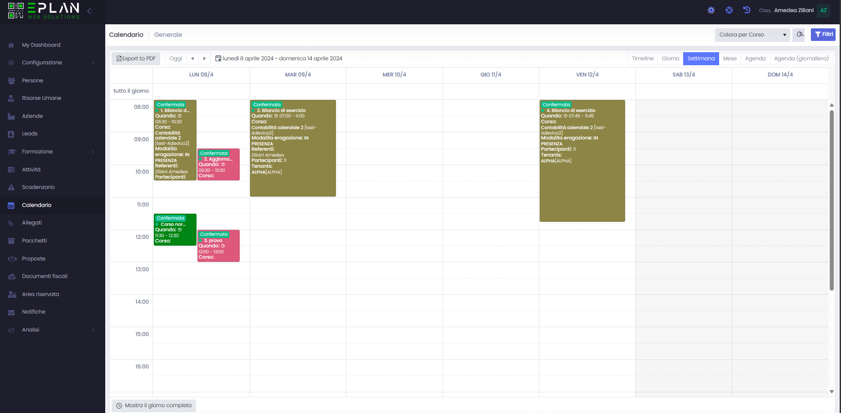
Task: Open the gear settings icon in header
Action: point(711,10)
